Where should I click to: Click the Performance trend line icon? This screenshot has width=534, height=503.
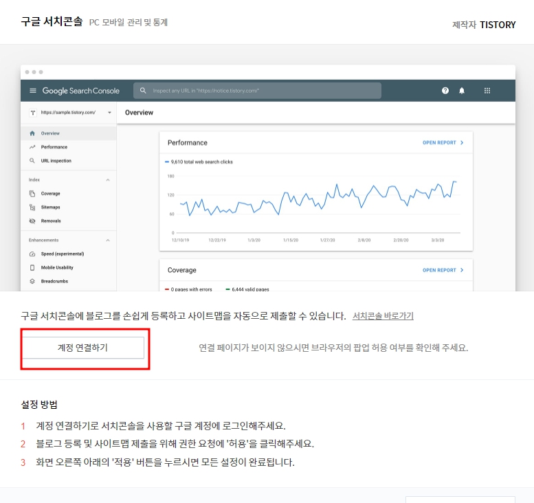tap(32, 147)
